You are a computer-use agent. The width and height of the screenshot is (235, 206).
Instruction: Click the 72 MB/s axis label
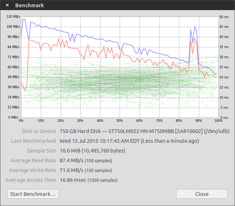coord(13,57)
